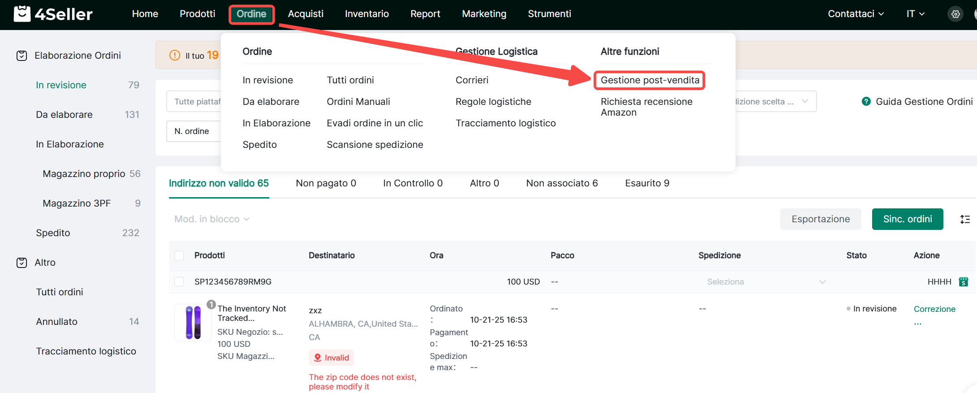Click the Correzione action link
Screen dimensions: 977x393
[x=934, y=309]
